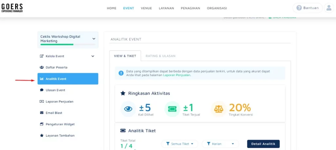Select EVENT in the top navigation
Image resolution: width=336 pixels, height=150 pixels.
click(129, 8)
